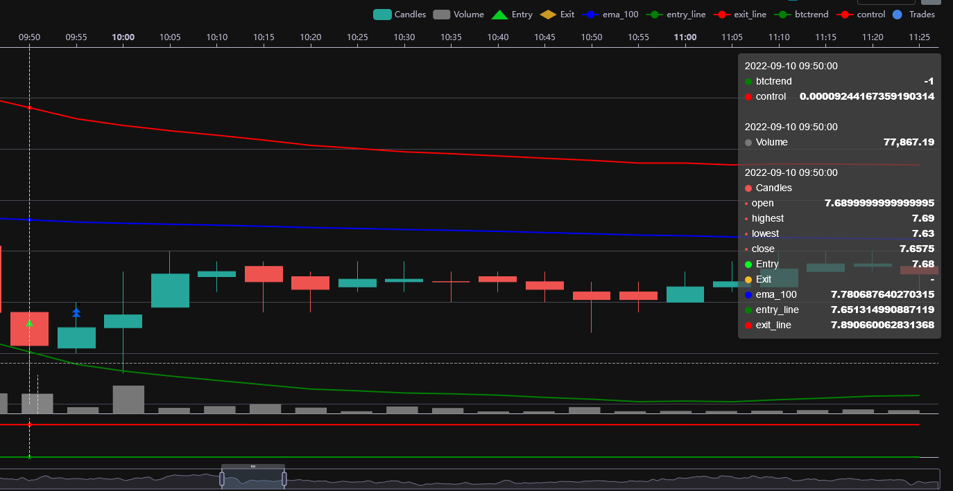Click the 10:15 volume bar
Image resolution: width=953 pixels, height=491 pixels.
point(265,409)
